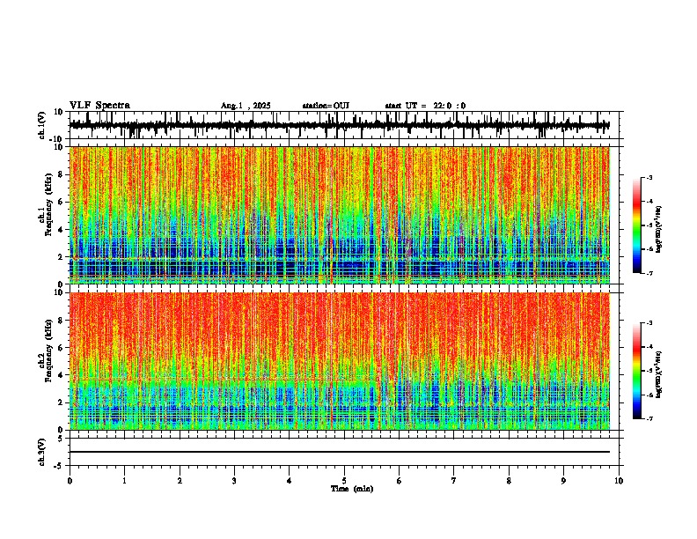
Task: Click time axis tick label "0"
Action: pos(70,481)
